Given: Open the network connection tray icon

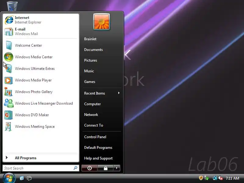Looking at the screenshot, I should click(x=215, y=178).
